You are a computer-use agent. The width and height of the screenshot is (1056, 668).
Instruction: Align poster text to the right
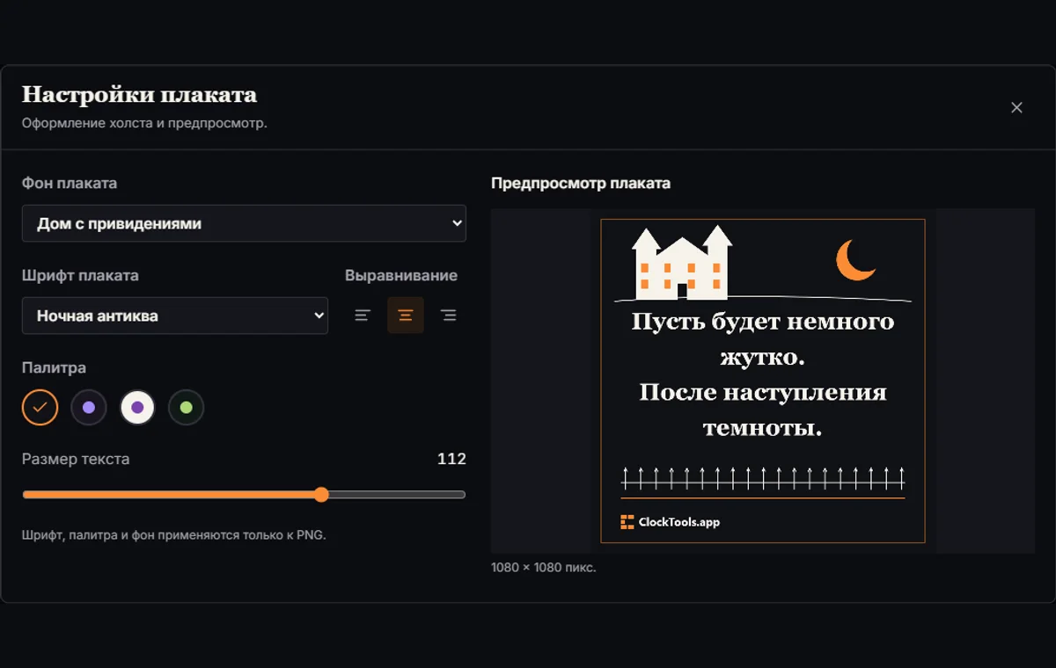[448, 316]
